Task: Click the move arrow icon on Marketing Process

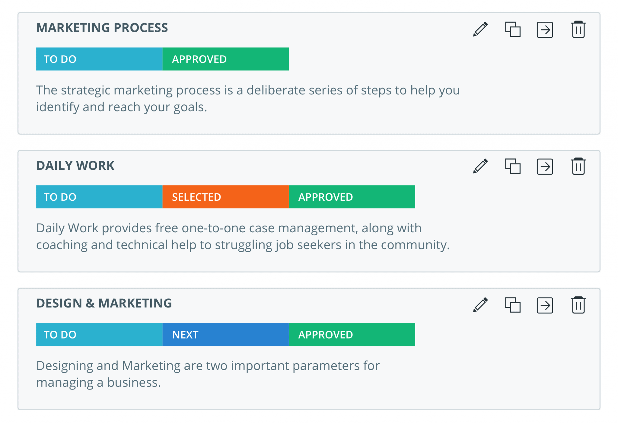Action: coord(545,29)
